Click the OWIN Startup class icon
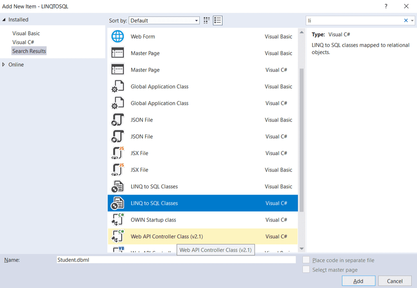The width and height of the screenshot is (417, 288). pyautogui.click(x=117, y=220)
